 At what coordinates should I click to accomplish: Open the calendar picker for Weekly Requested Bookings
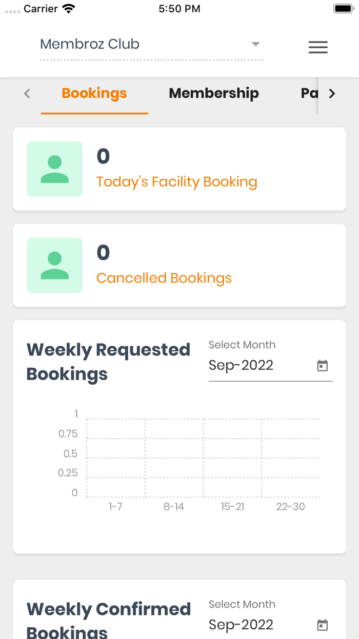point(322,365)
